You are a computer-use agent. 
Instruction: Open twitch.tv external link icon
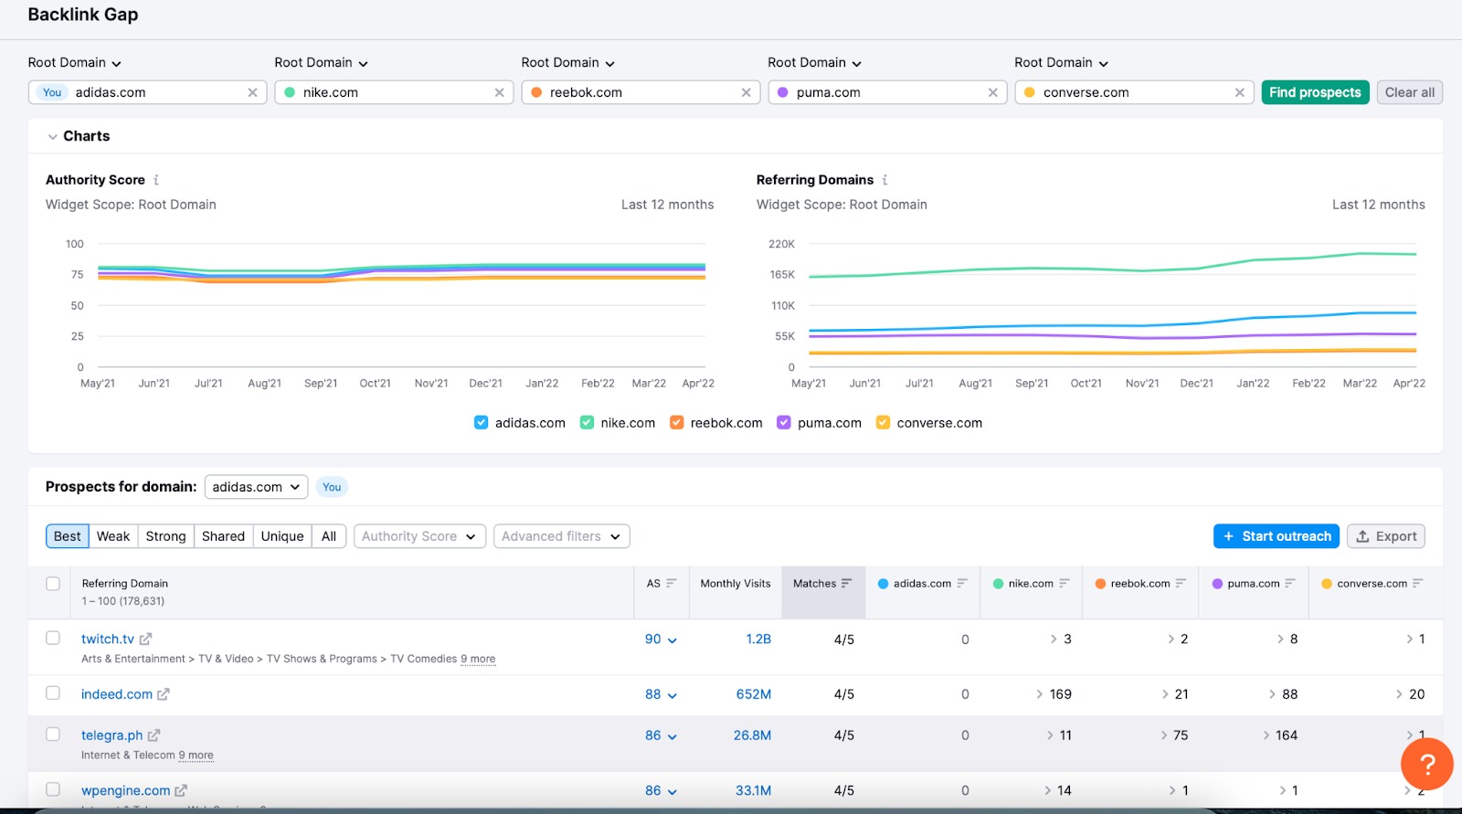point(146,640)
